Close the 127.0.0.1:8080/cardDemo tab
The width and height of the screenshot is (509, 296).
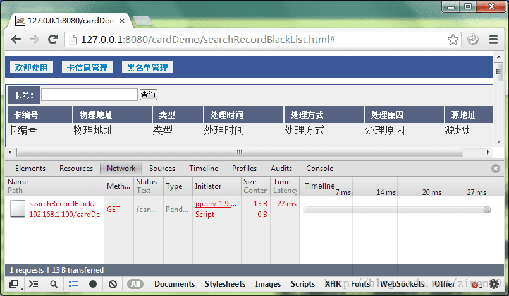coord(122,21)
